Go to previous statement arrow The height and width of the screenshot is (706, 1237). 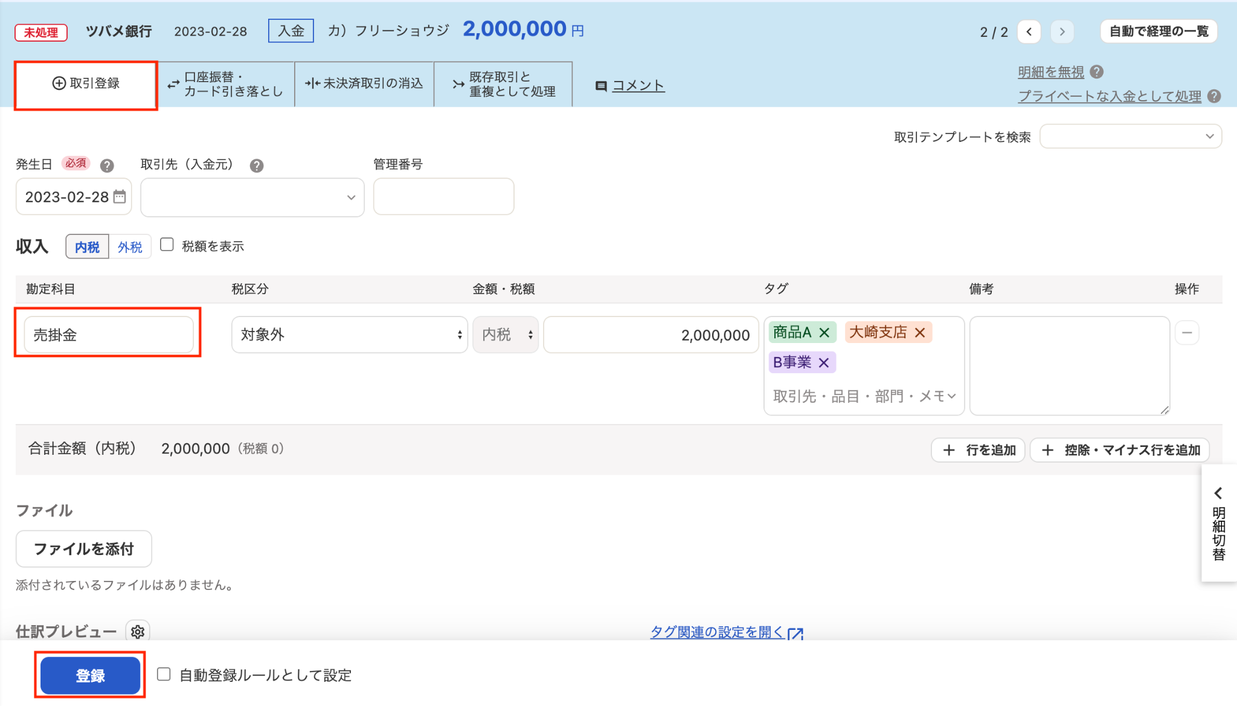coord(1029,31)
